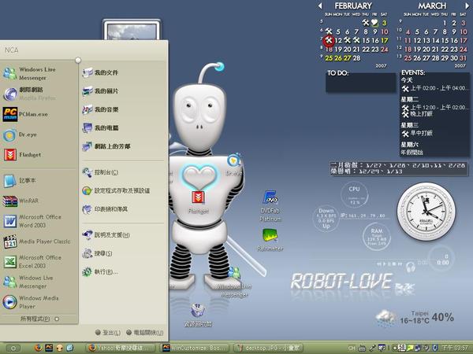Switch to WinCustomize taskbar window
Image resolution: width=473 pixels, height=354 pixels.
point(196,348)
